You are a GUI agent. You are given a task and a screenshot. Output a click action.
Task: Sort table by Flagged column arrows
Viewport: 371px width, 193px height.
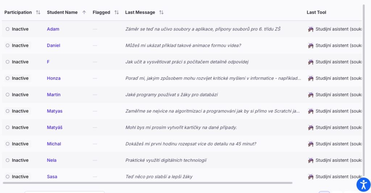click(x=117, y=12)
